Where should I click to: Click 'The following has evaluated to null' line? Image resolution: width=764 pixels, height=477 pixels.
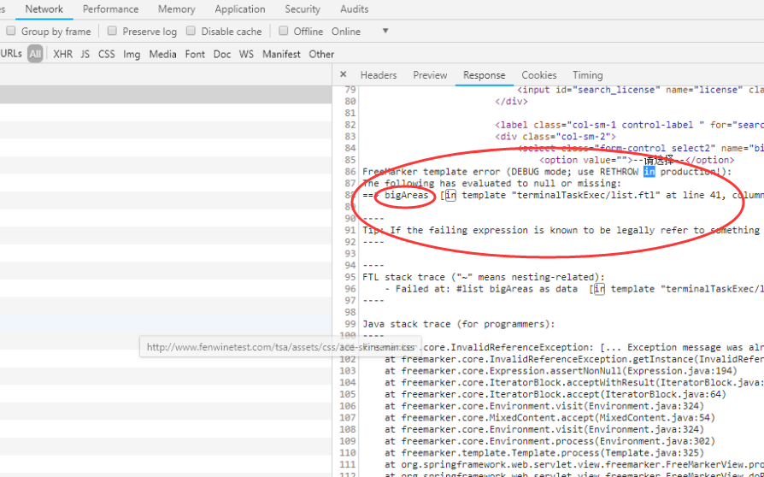(491, 183)
